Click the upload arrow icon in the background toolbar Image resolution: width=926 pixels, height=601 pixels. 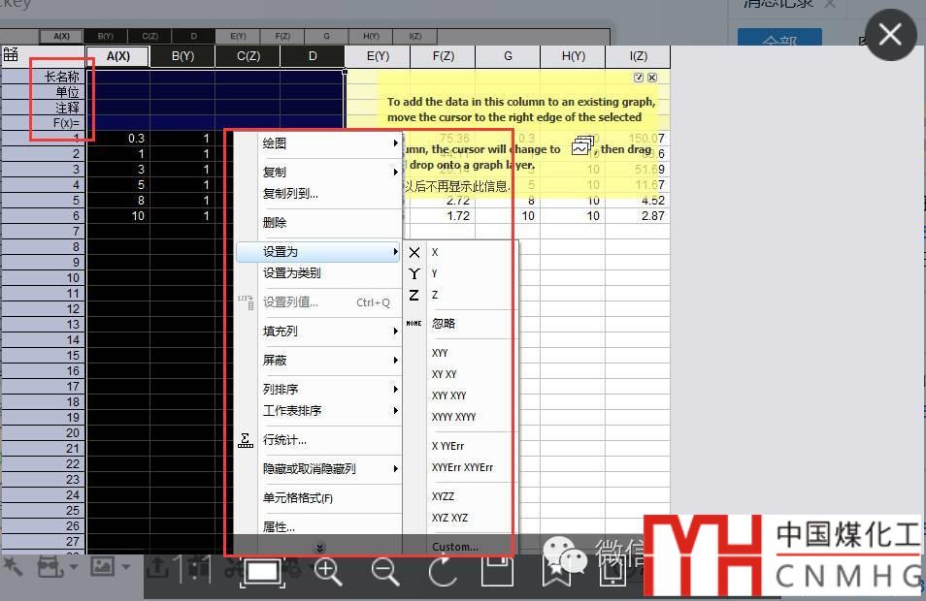pyautogui.click(x=157, y=567)
